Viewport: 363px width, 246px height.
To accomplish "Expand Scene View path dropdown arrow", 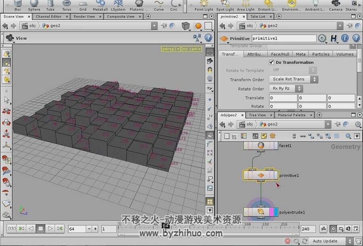I will 154,26.
